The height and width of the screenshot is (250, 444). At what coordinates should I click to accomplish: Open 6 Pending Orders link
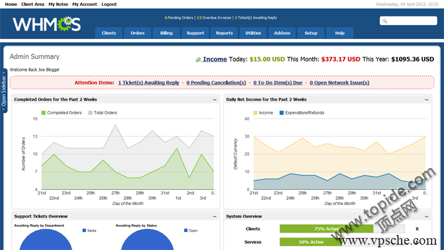179,17
